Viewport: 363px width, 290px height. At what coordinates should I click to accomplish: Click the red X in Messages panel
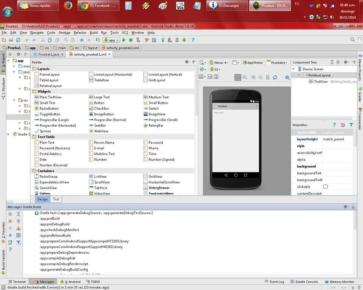point(10,221)
